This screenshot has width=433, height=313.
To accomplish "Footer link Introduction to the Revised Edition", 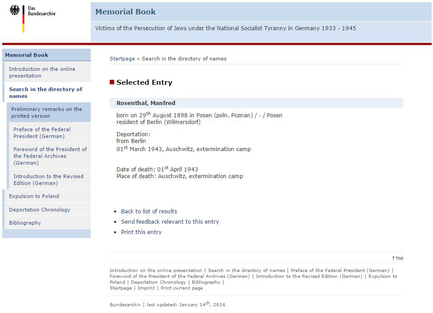I will click(x=309, y=276).
